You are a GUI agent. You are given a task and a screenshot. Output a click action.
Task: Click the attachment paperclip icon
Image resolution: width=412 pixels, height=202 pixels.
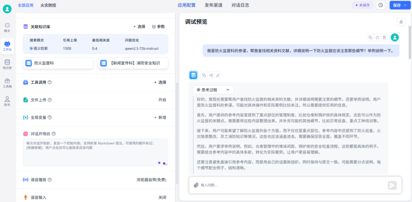tap(196, 185)
